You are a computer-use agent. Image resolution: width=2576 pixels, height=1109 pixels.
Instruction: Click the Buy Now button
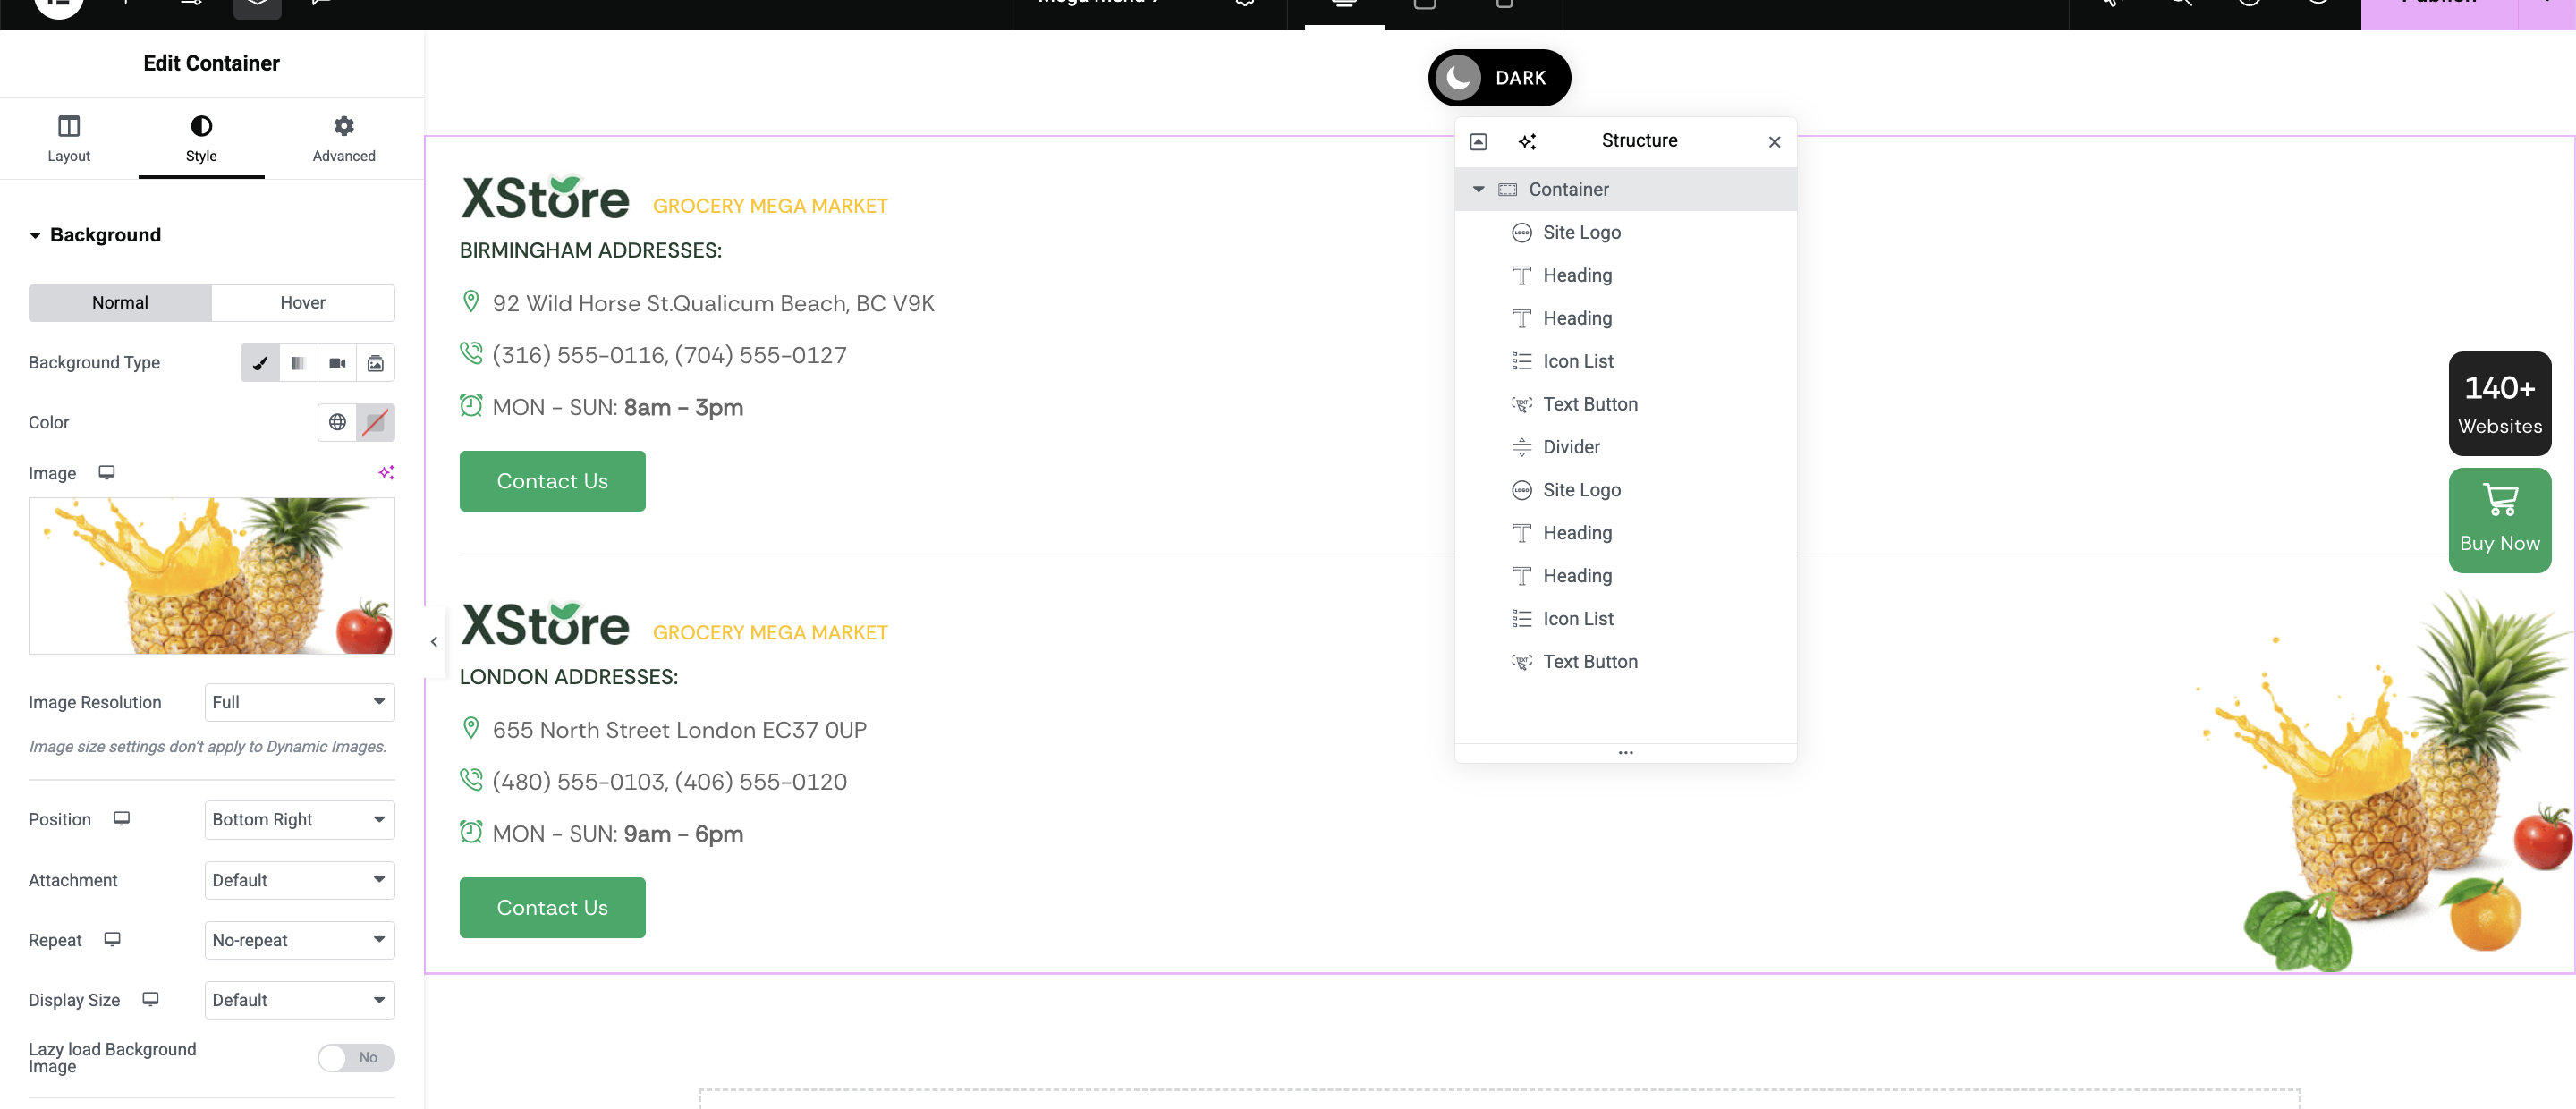[2499, 520]
